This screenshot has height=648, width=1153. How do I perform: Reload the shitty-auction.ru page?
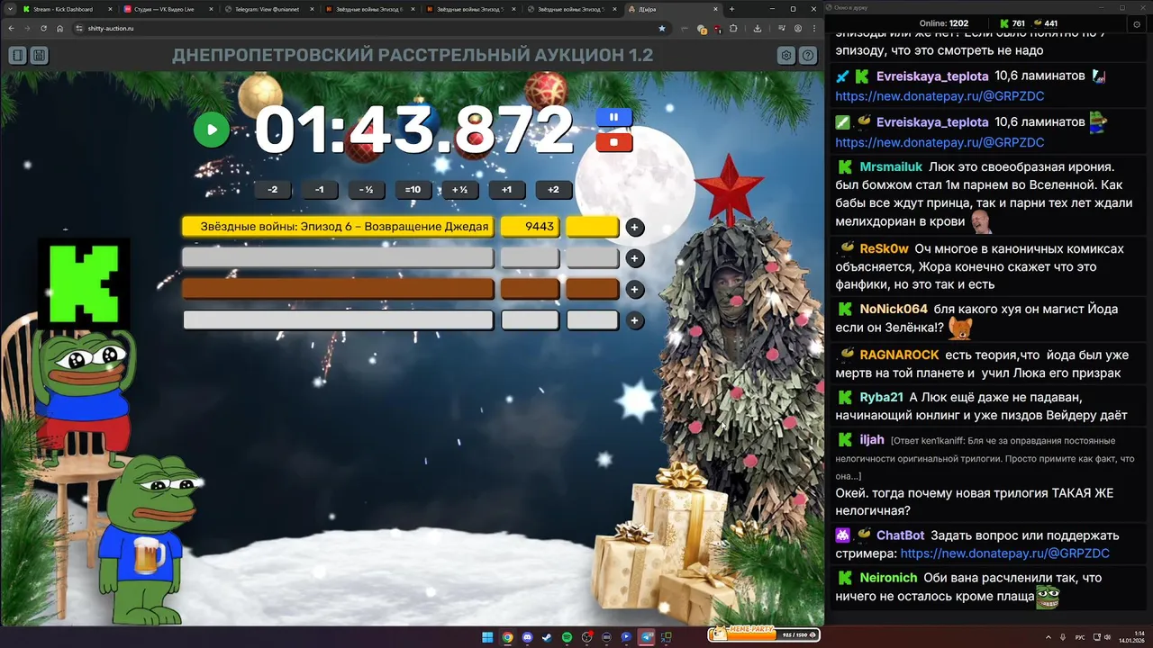43,28
